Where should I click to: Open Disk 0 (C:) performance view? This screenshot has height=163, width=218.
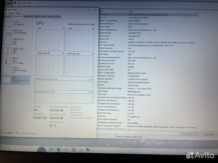point(17,41)
